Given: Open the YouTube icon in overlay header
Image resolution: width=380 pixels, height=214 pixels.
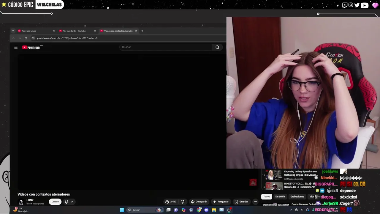Looking at the screenshot, I should click(365, 5).
